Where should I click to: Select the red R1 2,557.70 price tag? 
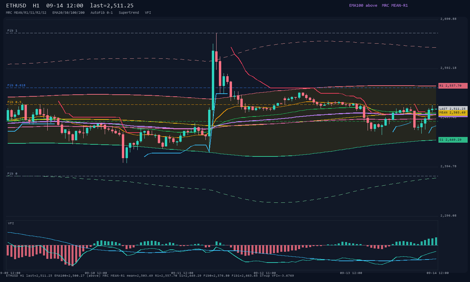click(x=453, y=86)
